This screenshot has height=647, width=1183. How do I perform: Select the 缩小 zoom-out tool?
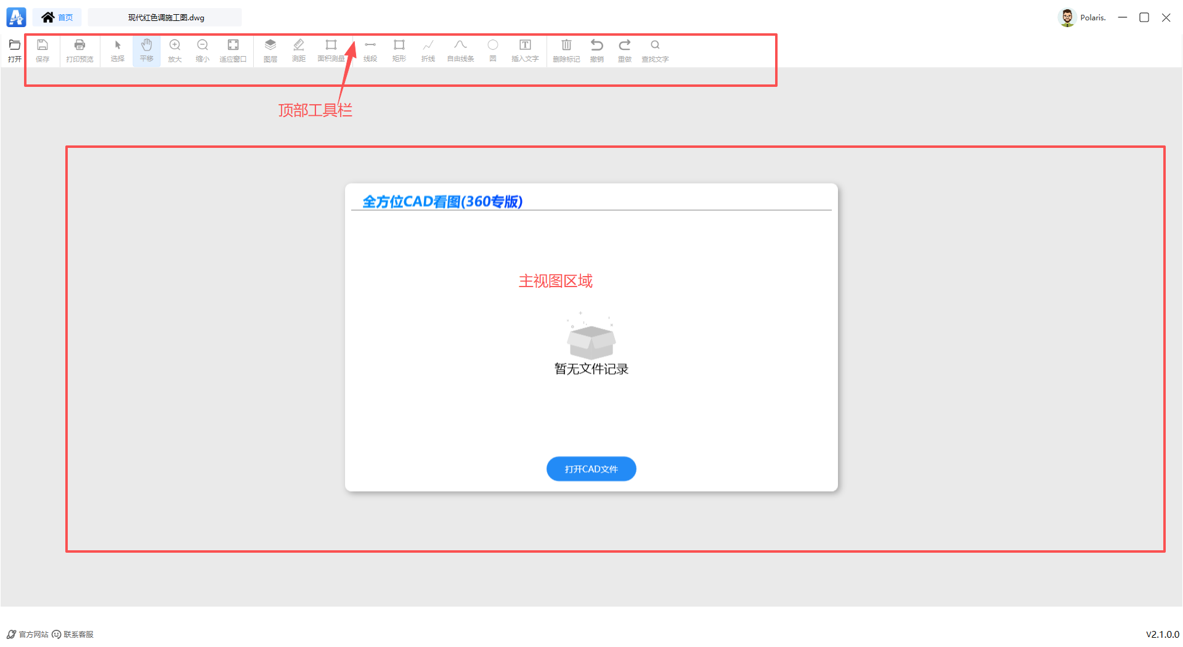coord(202,51)
